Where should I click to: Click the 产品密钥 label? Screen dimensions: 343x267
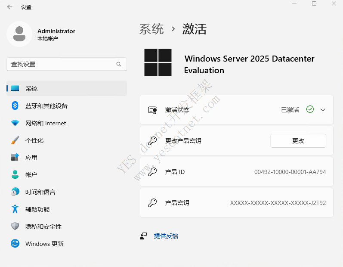(x=177, y=203)
